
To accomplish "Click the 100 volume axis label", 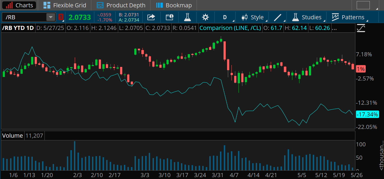I will coord(361,144).
